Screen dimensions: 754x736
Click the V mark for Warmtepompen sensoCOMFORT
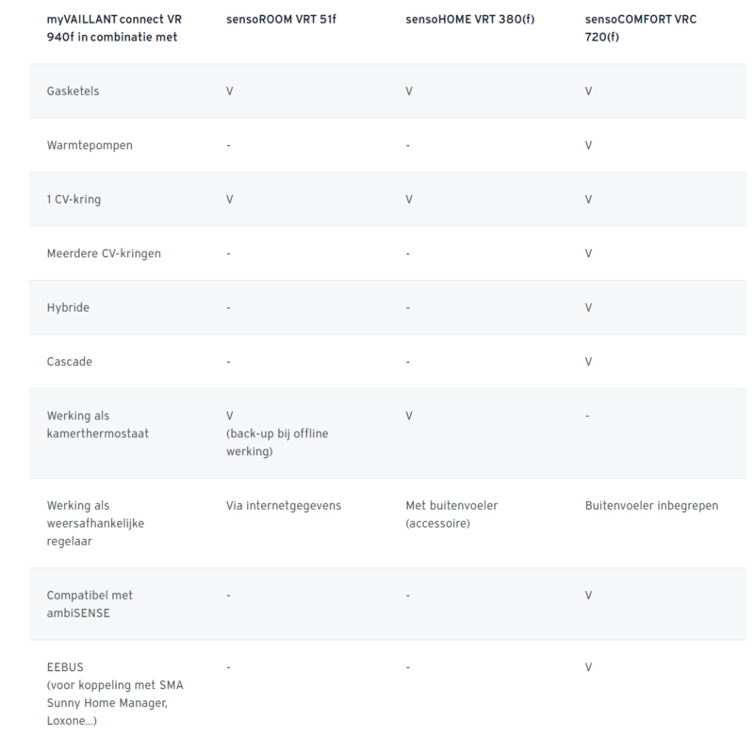pos(588,145)
